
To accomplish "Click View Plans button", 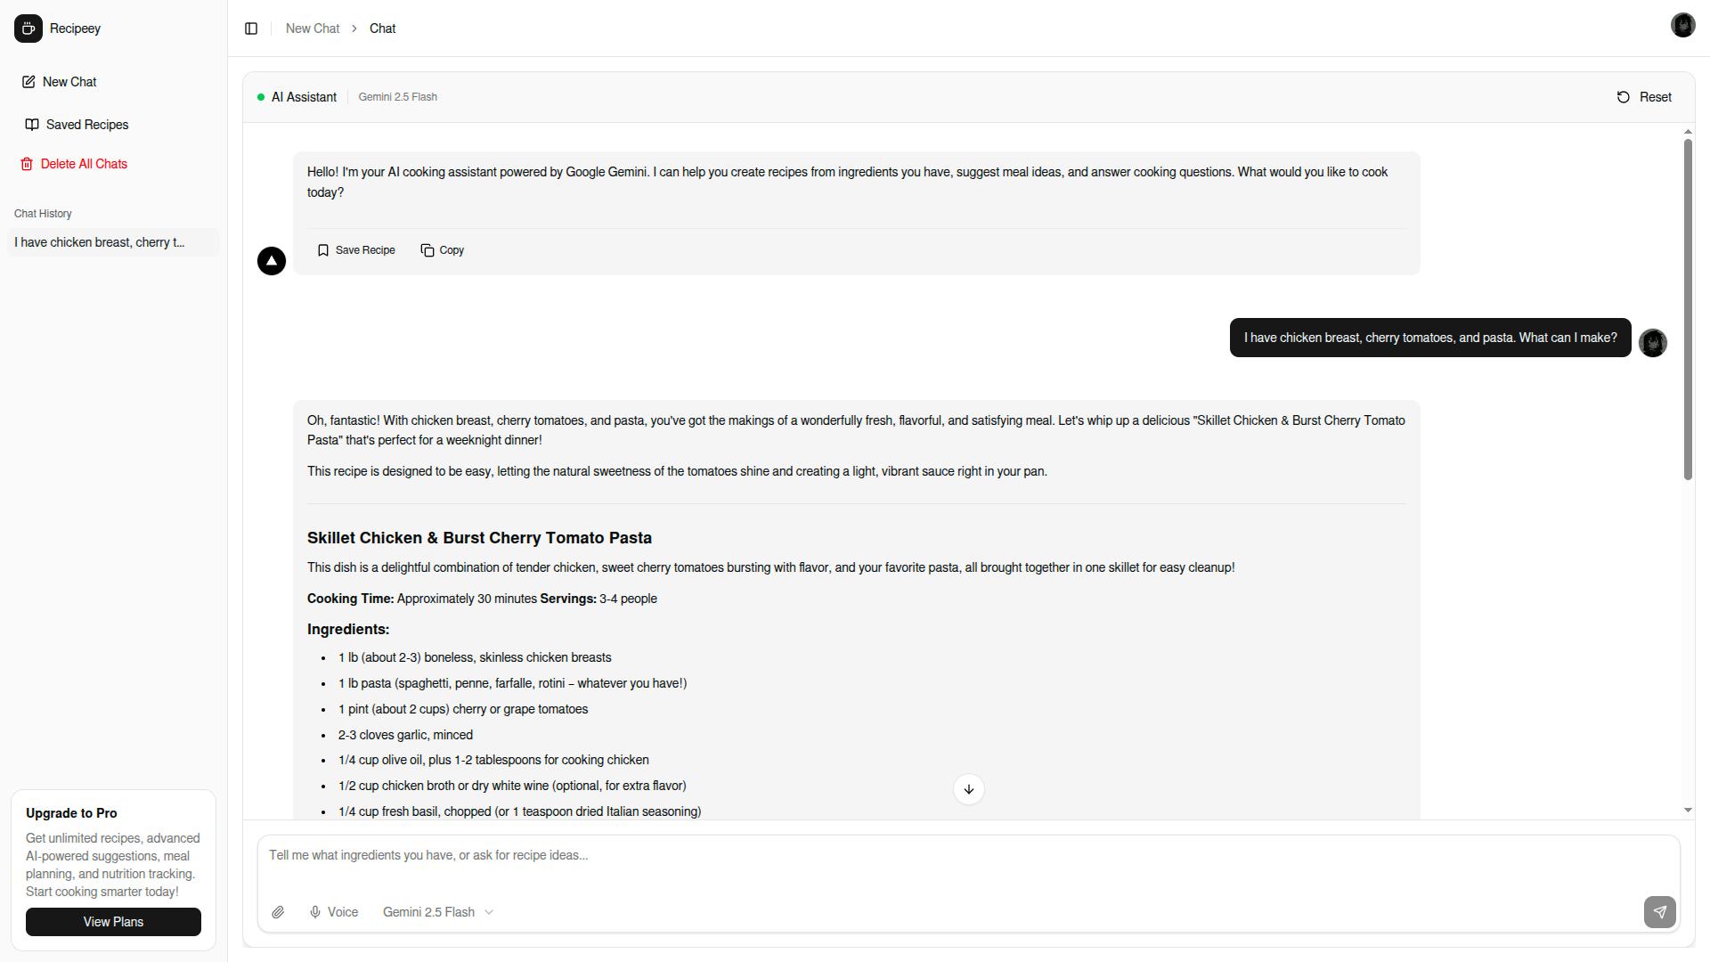I will coord(113,922).
